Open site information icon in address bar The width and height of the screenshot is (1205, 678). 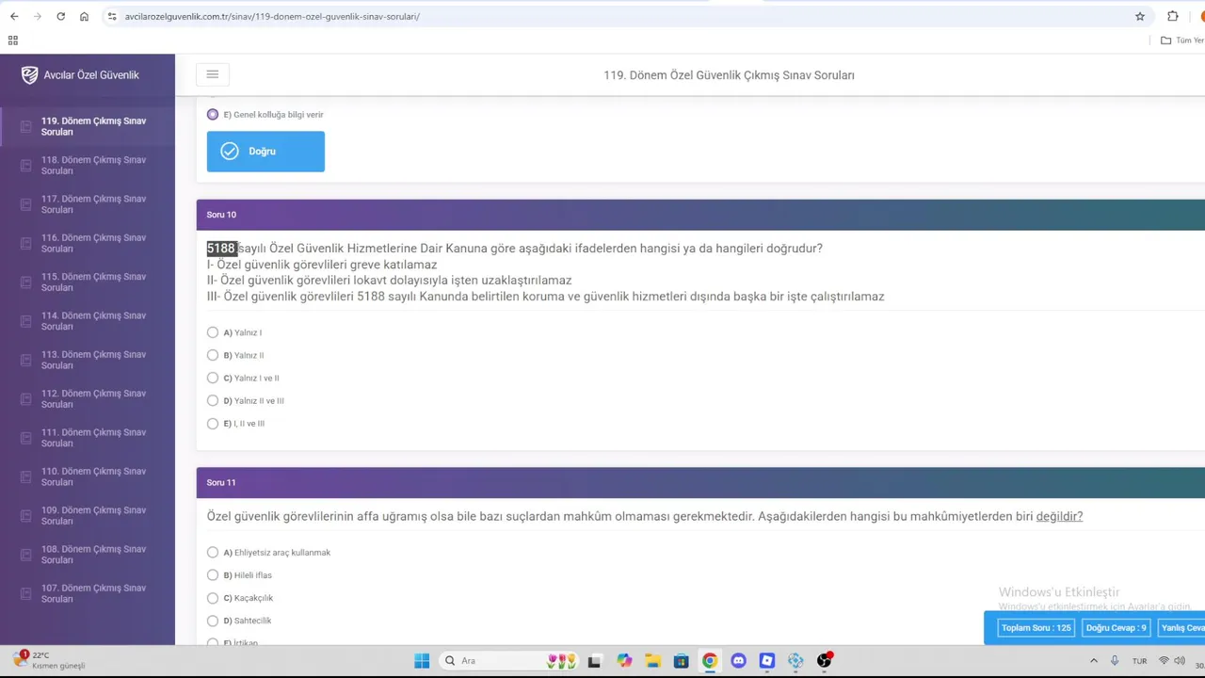(x=112, y=16)
